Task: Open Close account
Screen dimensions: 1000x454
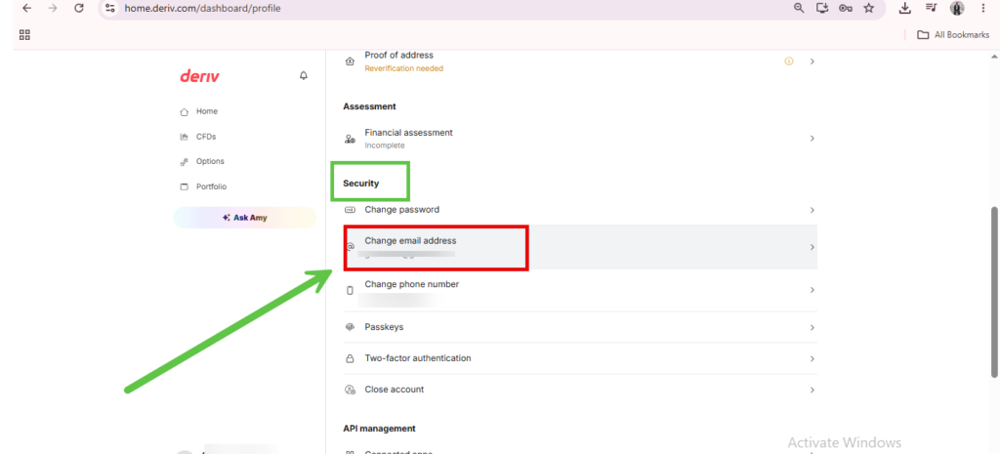Action: (x=580, y=390)
